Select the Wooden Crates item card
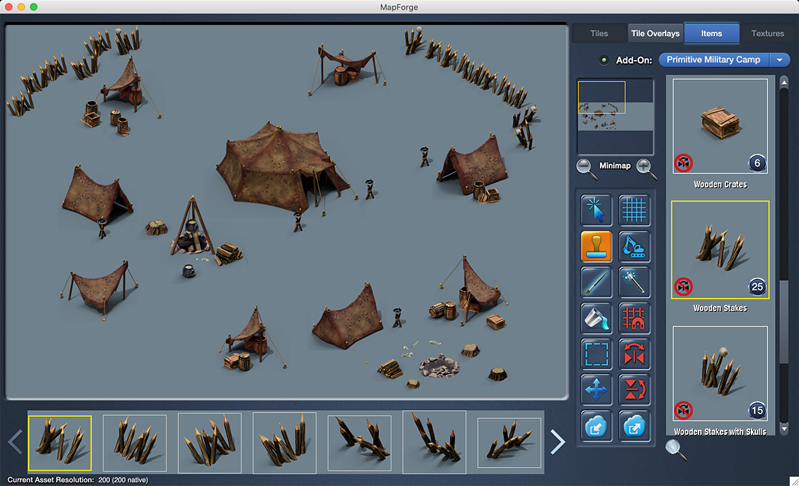Screen dimensions: 799x486 click(720, 126)
